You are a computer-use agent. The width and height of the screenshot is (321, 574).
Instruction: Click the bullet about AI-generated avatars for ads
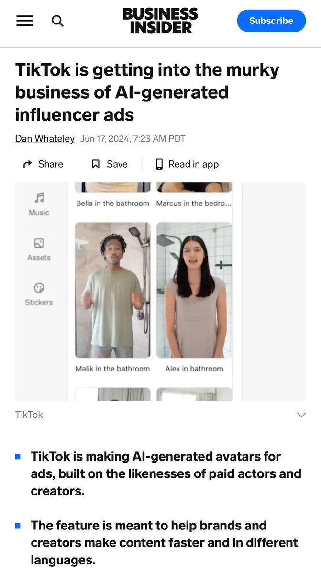166,473
